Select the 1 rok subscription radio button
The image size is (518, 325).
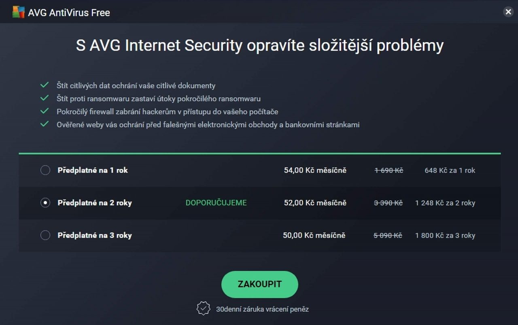45,170
